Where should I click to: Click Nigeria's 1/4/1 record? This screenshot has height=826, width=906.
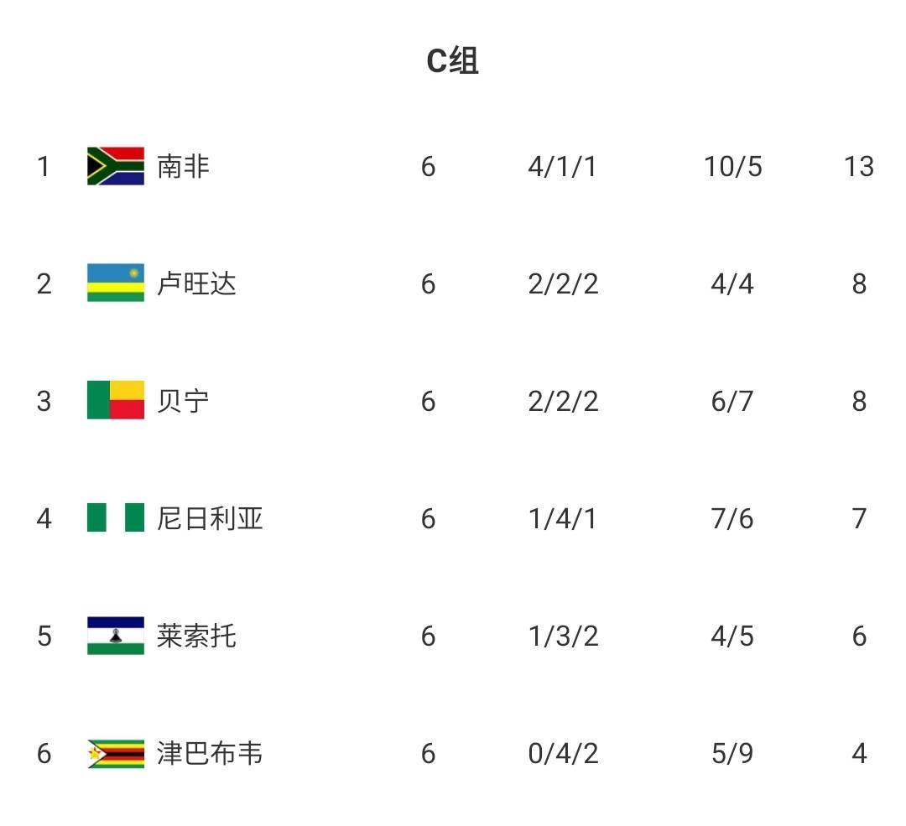coord(563,518)
